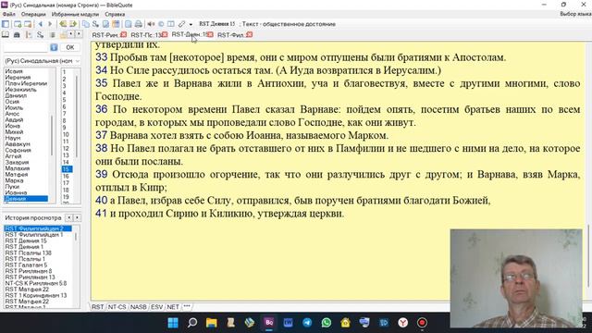The height and width of the screenshot is (333, 592).
Task: Open Yandex browser from the taskbar
Action: pos(403,323)
